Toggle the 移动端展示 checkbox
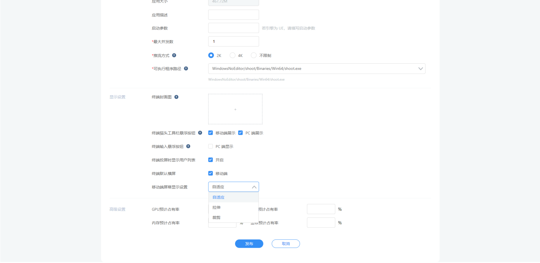This screenshot has width=540, height=263. 210,133
